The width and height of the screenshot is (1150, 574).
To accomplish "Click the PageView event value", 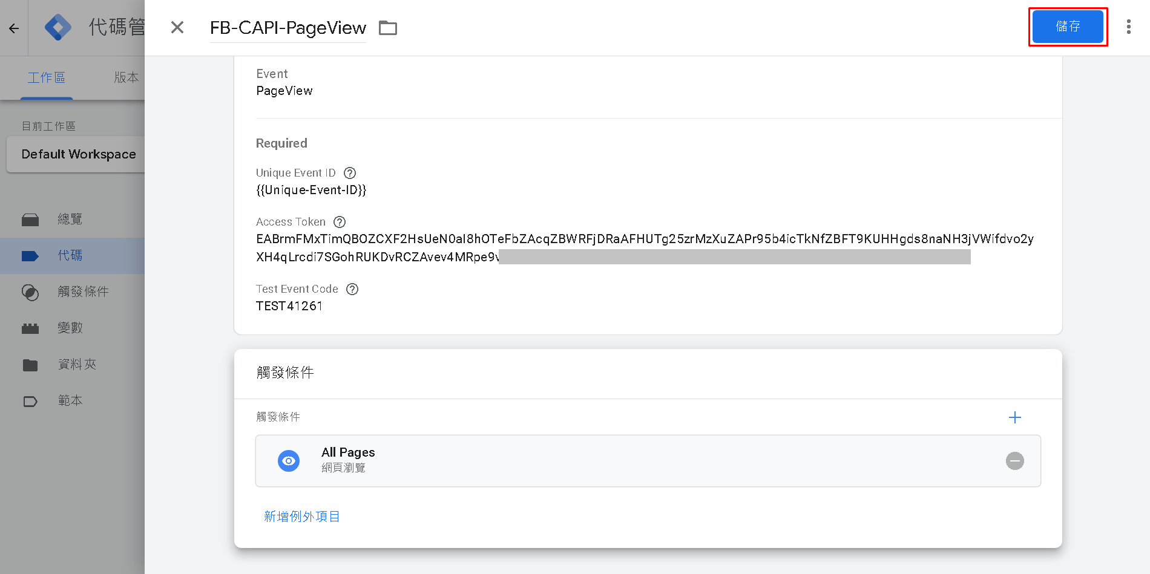I will tap(284, 91).
